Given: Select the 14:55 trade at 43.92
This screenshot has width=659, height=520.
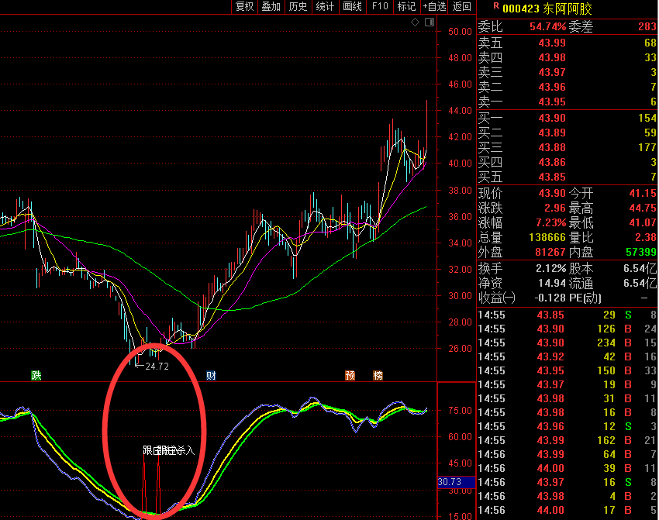Looking at the screenshot, I should pyautogui.click(x=568, y=356).
